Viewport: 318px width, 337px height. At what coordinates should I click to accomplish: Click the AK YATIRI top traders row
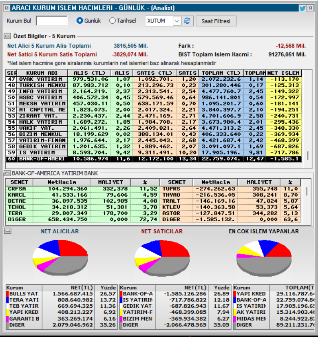click(x=274, y=312)
